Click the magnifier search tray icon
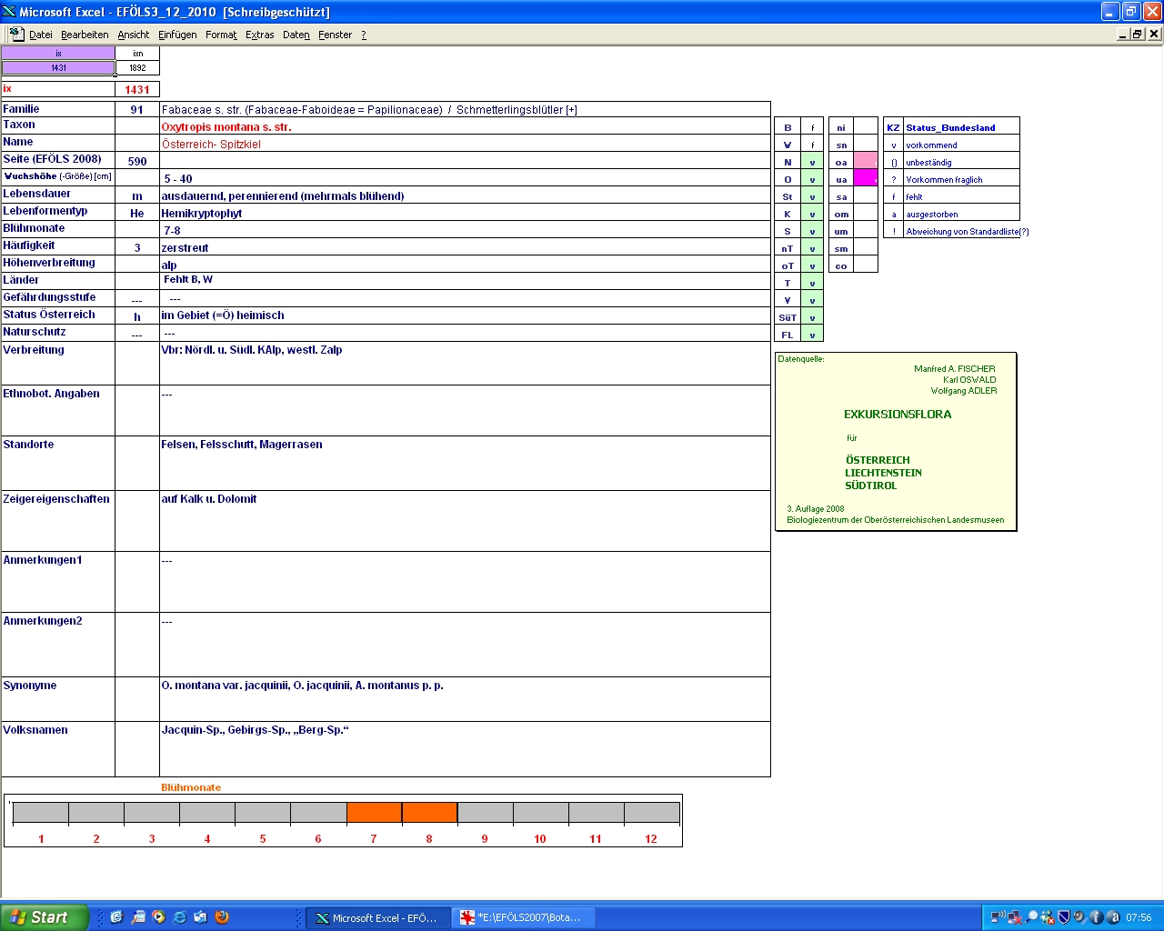The height and width of the screenshot is (931, 1164). click(x=1031, y=917)
